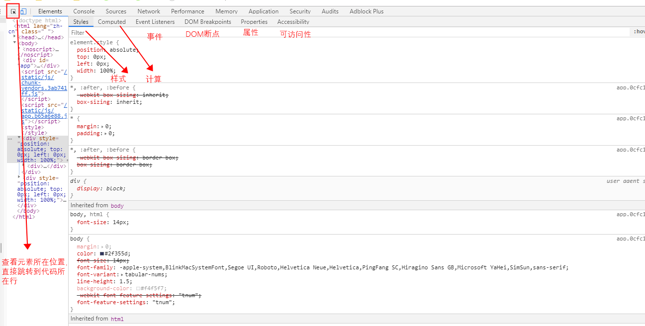Click box-sizing: inherit declaration
Screen dimensions: 645x326
[x=109, y=102]
